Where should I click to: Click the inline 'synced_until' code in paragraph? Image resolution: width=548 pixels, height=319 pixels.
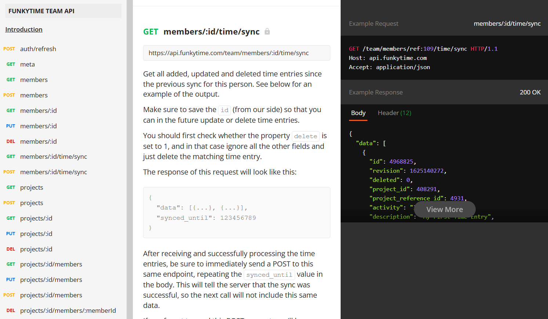coord(269,275)
